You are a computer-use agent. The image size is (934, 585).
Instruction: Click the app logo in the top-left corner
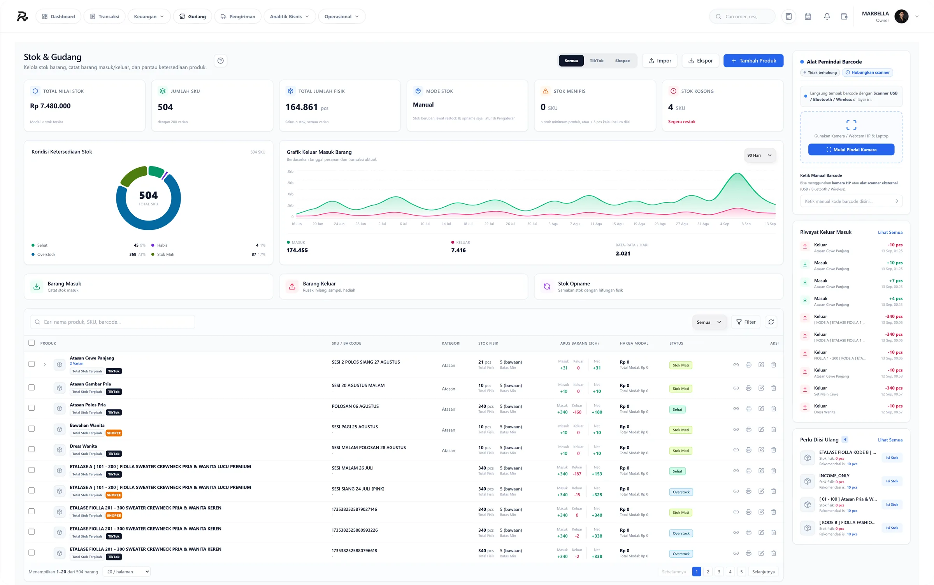[22, 16]
